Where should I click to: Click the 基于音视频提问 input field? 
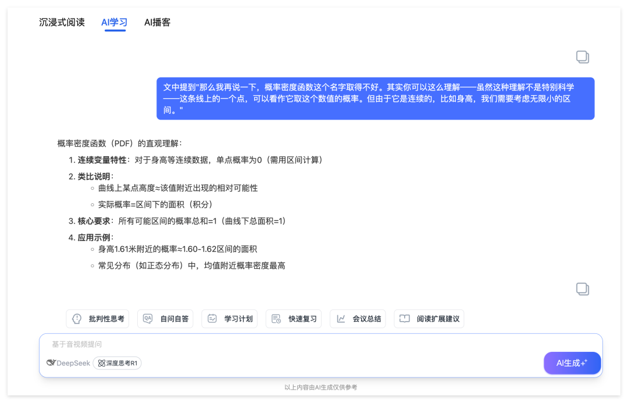pos(233,344)
